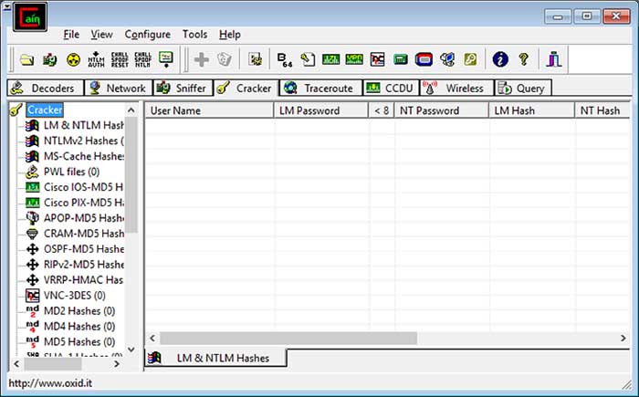Select MD4 Hashes (0) in the tree
Image resolution: width=639 pixels, height=397 pixels.
coord(79,327)
